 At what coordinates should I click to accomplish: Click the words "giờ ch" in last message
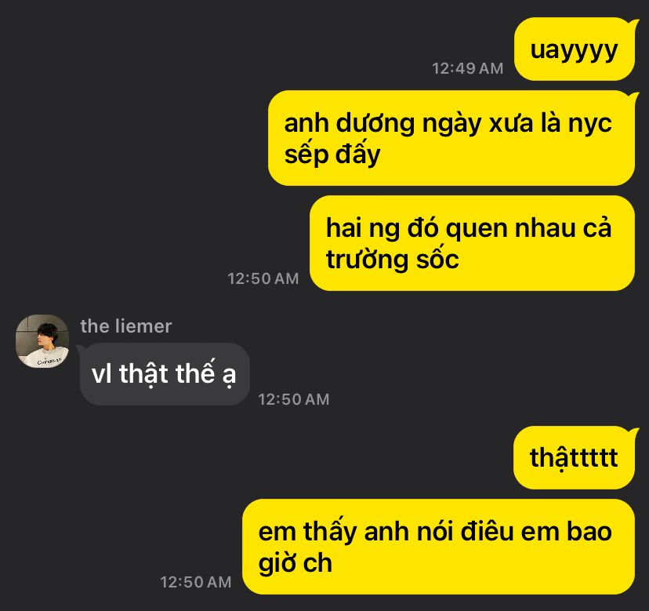(295, 563)
